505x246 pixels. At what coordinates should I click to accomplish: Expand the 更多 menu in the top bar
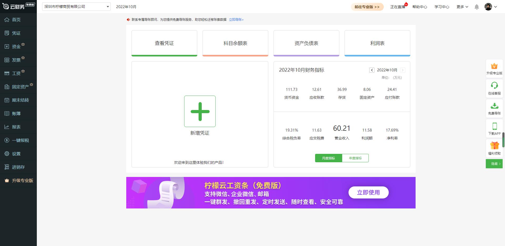(462, 7)
